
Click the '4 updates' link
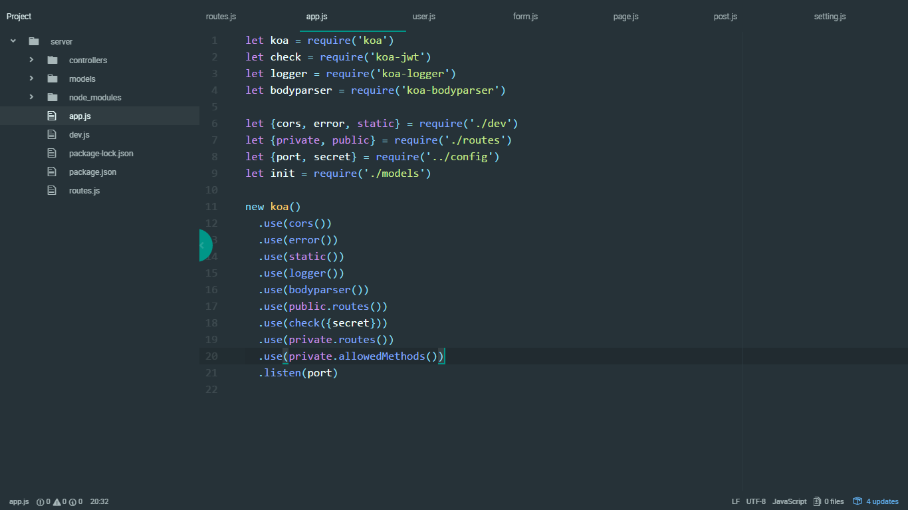click(x=882, y=502)
